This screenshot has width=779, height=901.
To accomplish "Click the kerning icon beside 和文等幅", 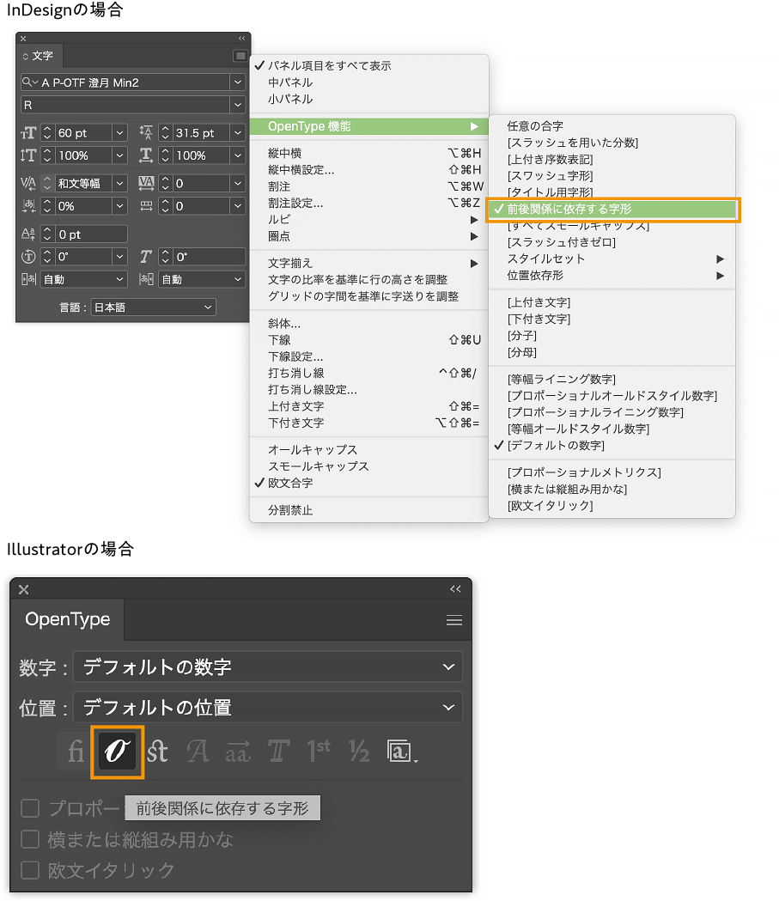I will (x=28, y=183).
